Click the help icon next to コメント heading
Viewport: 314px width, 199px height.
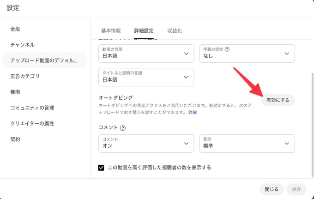point(123,128)
